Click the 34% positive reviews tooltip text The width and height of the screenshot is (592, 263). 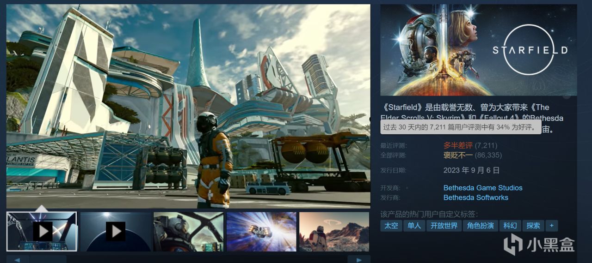(x=460, y=127)
